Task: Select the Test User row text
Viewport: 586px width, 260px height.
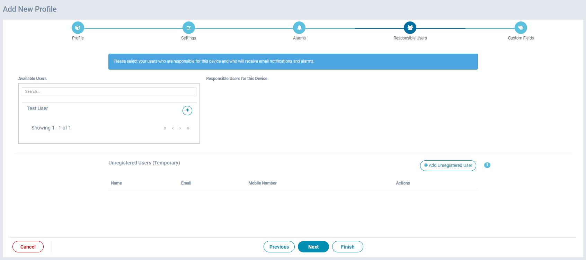Action: tap(37, 108)
